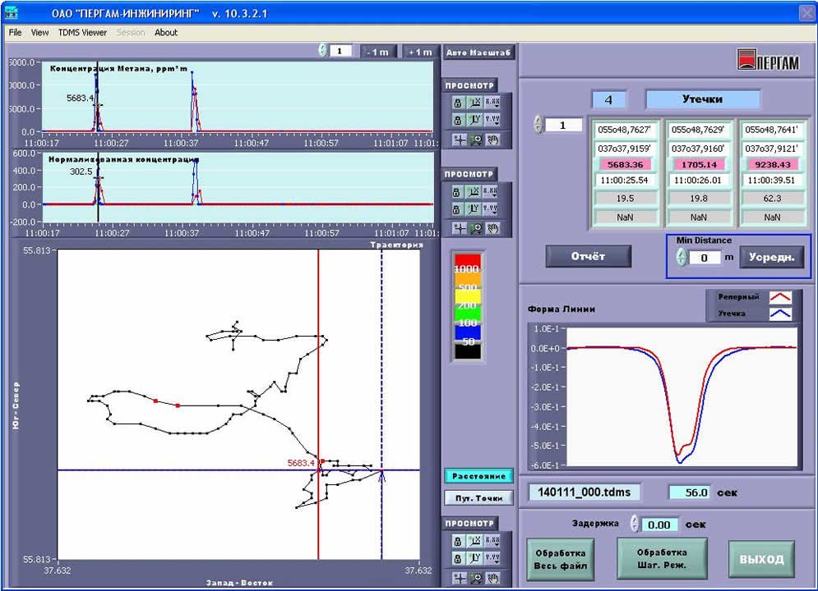Open zoom tool options for methane concentration chart
This screenshot has height=591, width=818.
tap(476, 140)
